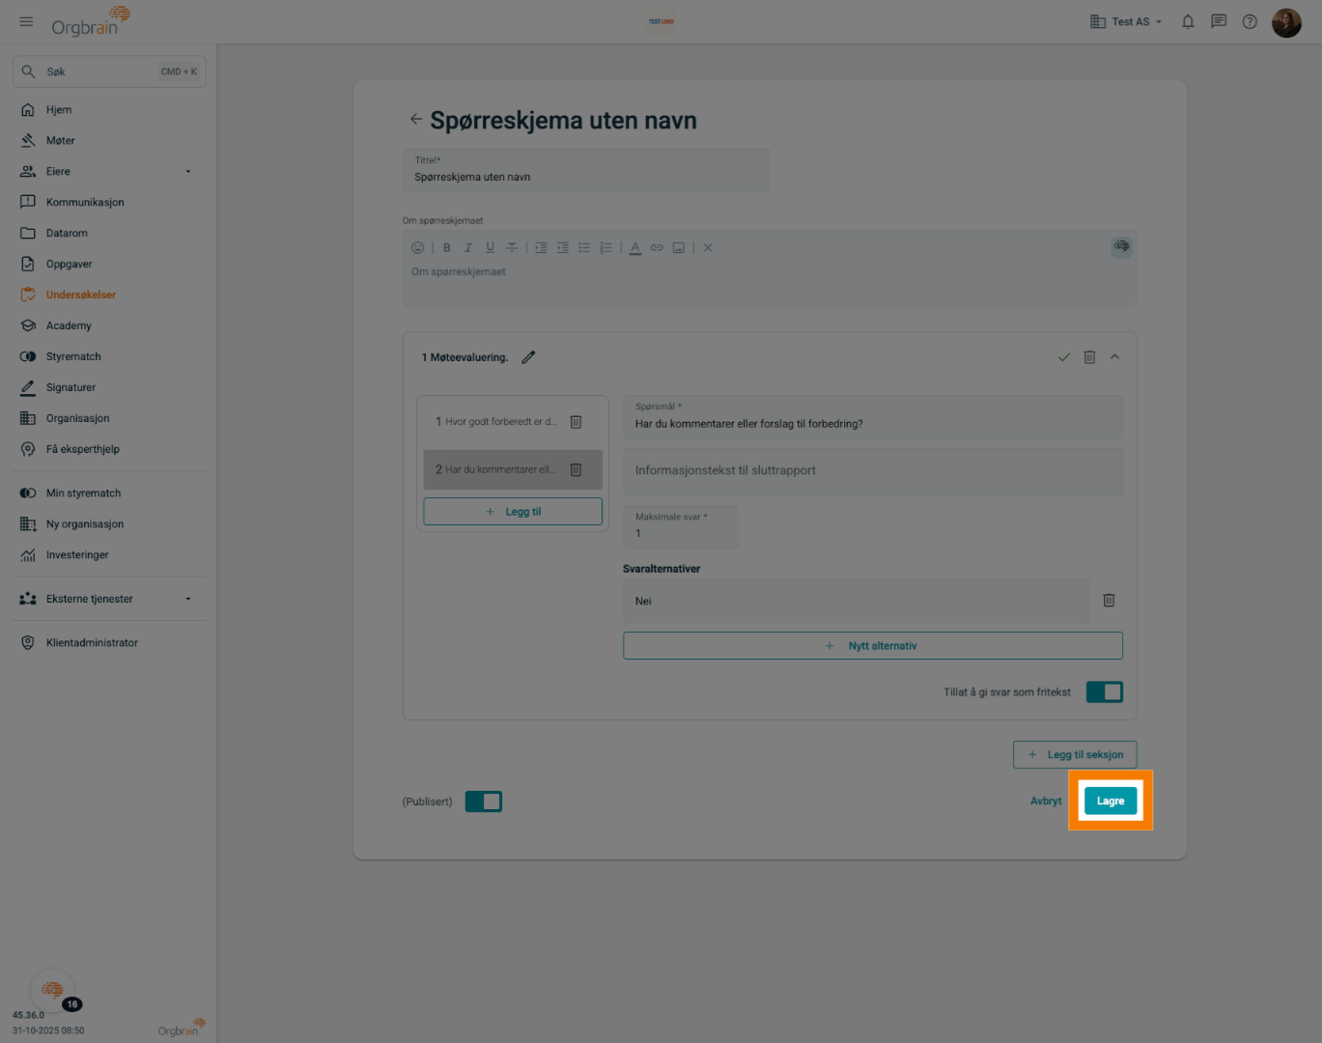Open the Orgbrain AI assistant in the editor

pos(1121,246)
